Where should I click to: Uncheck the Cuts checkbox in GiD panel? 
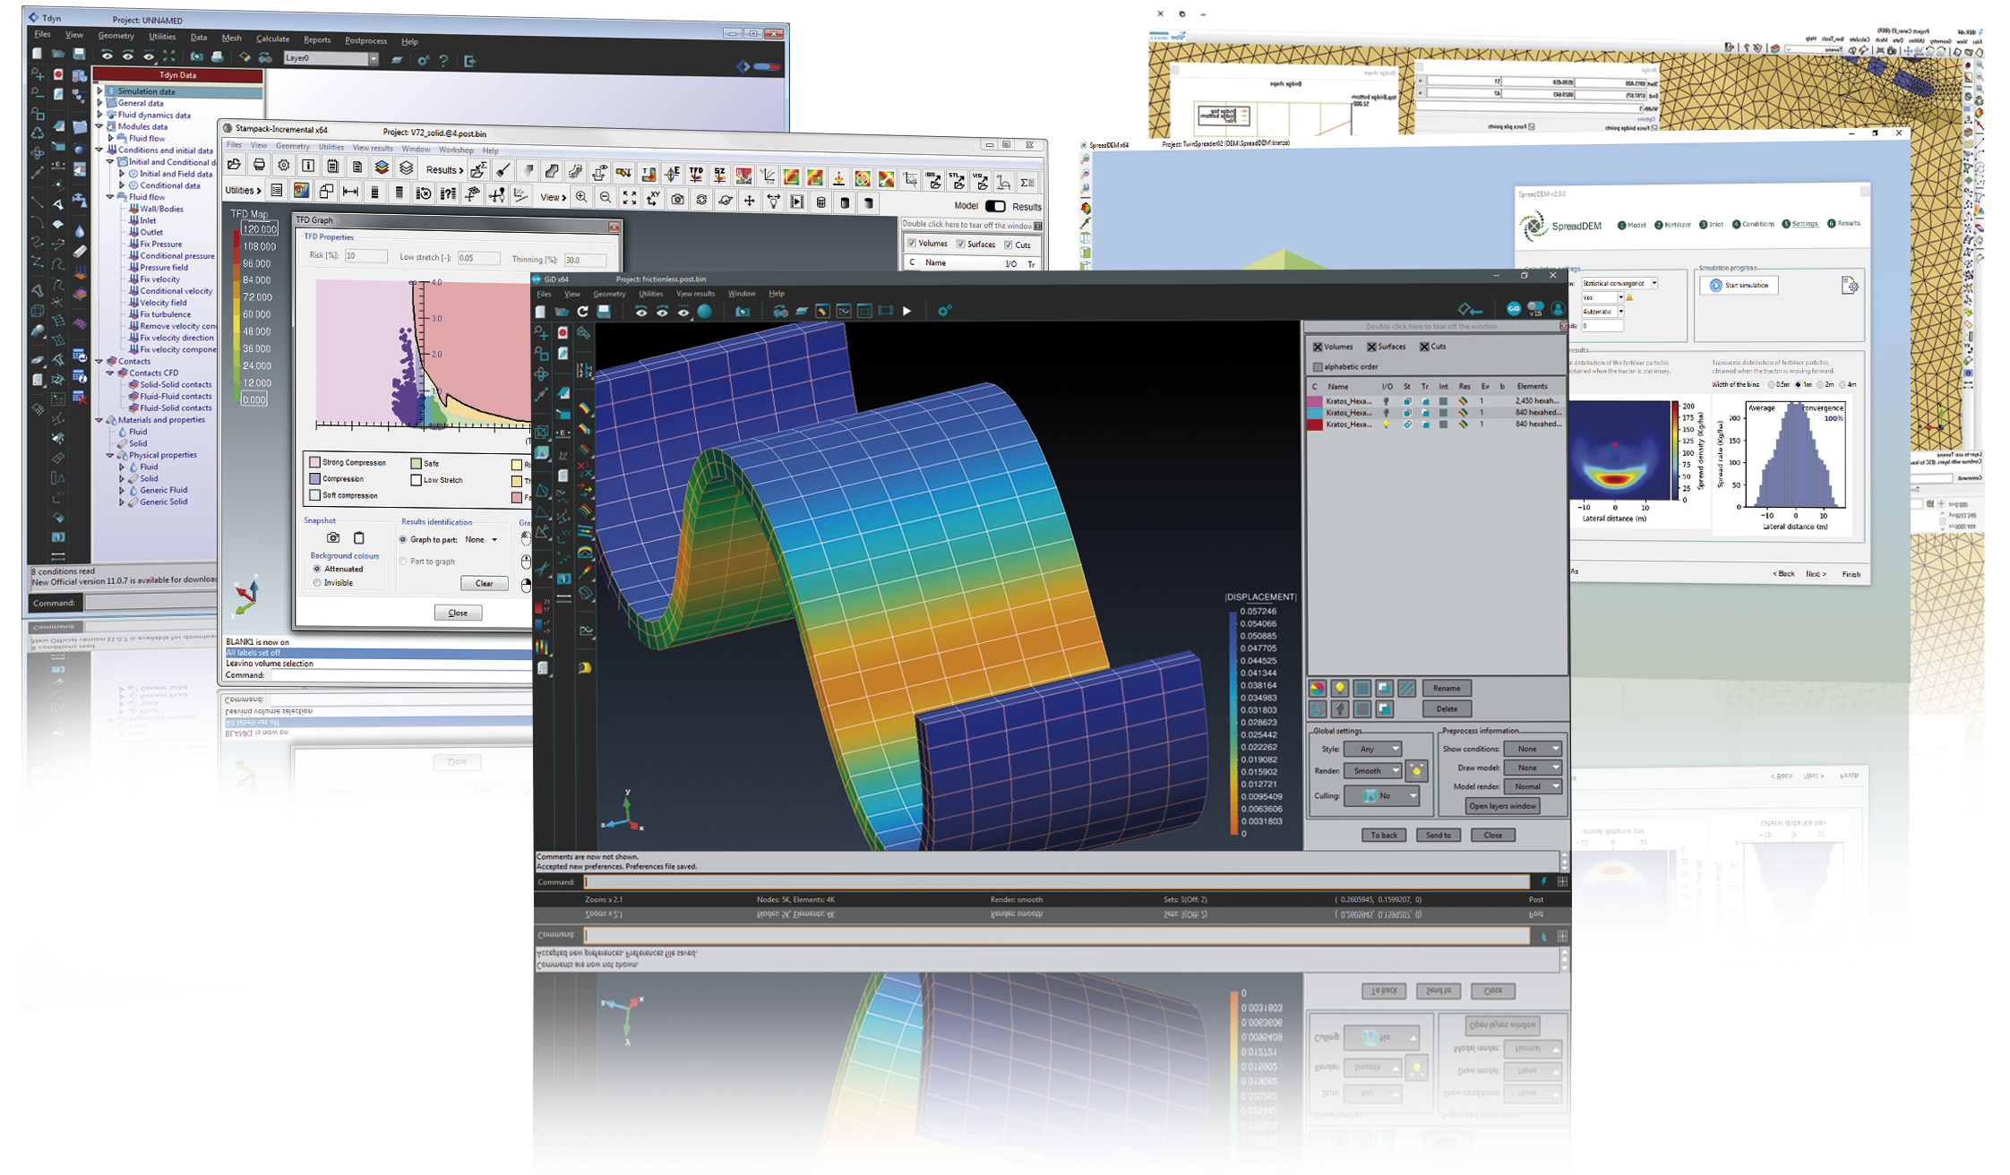(1424, 347)
